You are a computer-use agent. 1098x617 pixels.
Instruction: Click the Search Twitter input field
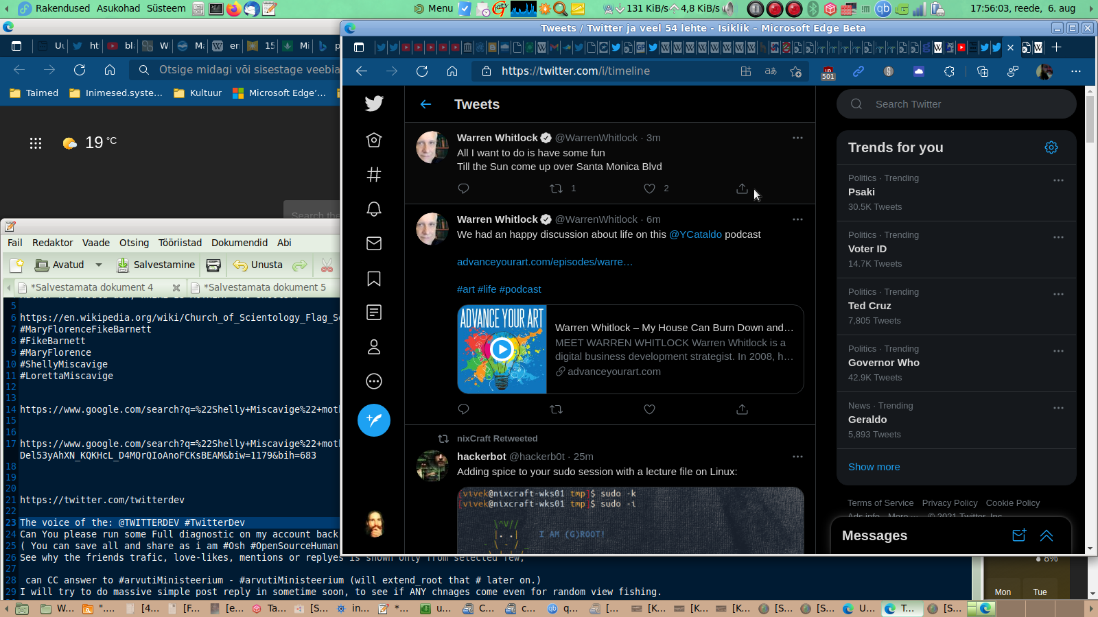[x=956, y=104]
